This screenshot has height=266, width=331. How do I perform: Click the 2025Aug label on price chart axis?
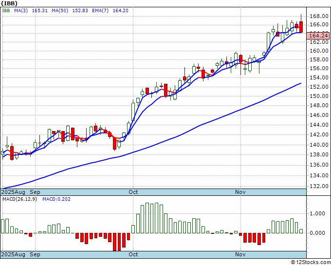coord(13,192)
